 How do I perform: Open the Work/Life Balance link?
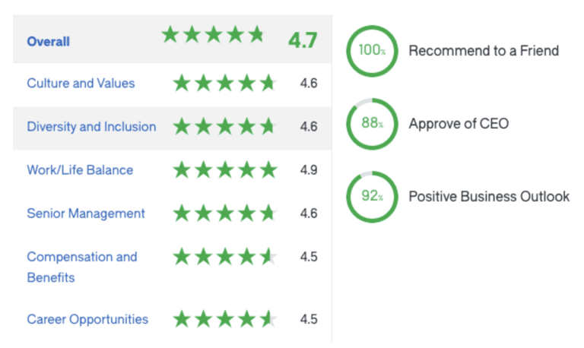[80, 170]
